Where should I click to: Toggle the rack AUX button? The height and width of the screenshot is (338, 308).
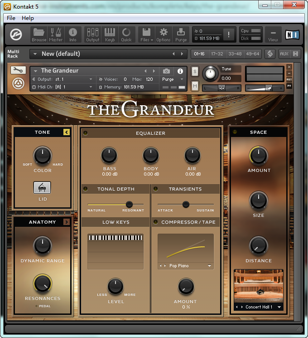tap(284, 54)
